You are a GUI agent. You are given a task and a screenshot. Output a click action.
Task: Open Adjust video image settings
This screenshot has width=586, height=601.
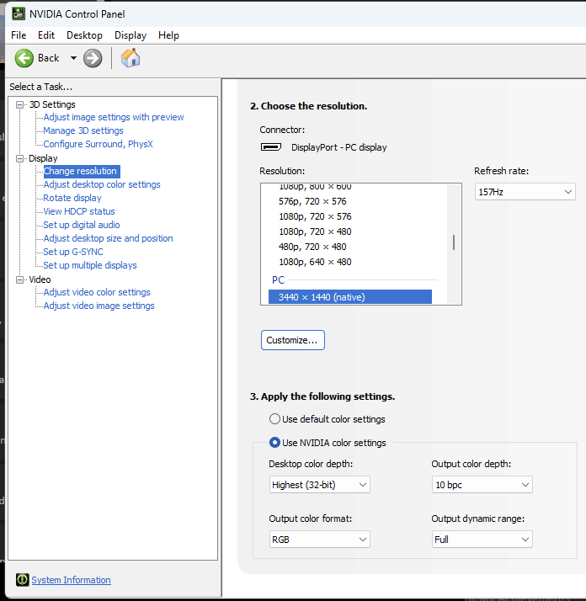coord(99,306)
